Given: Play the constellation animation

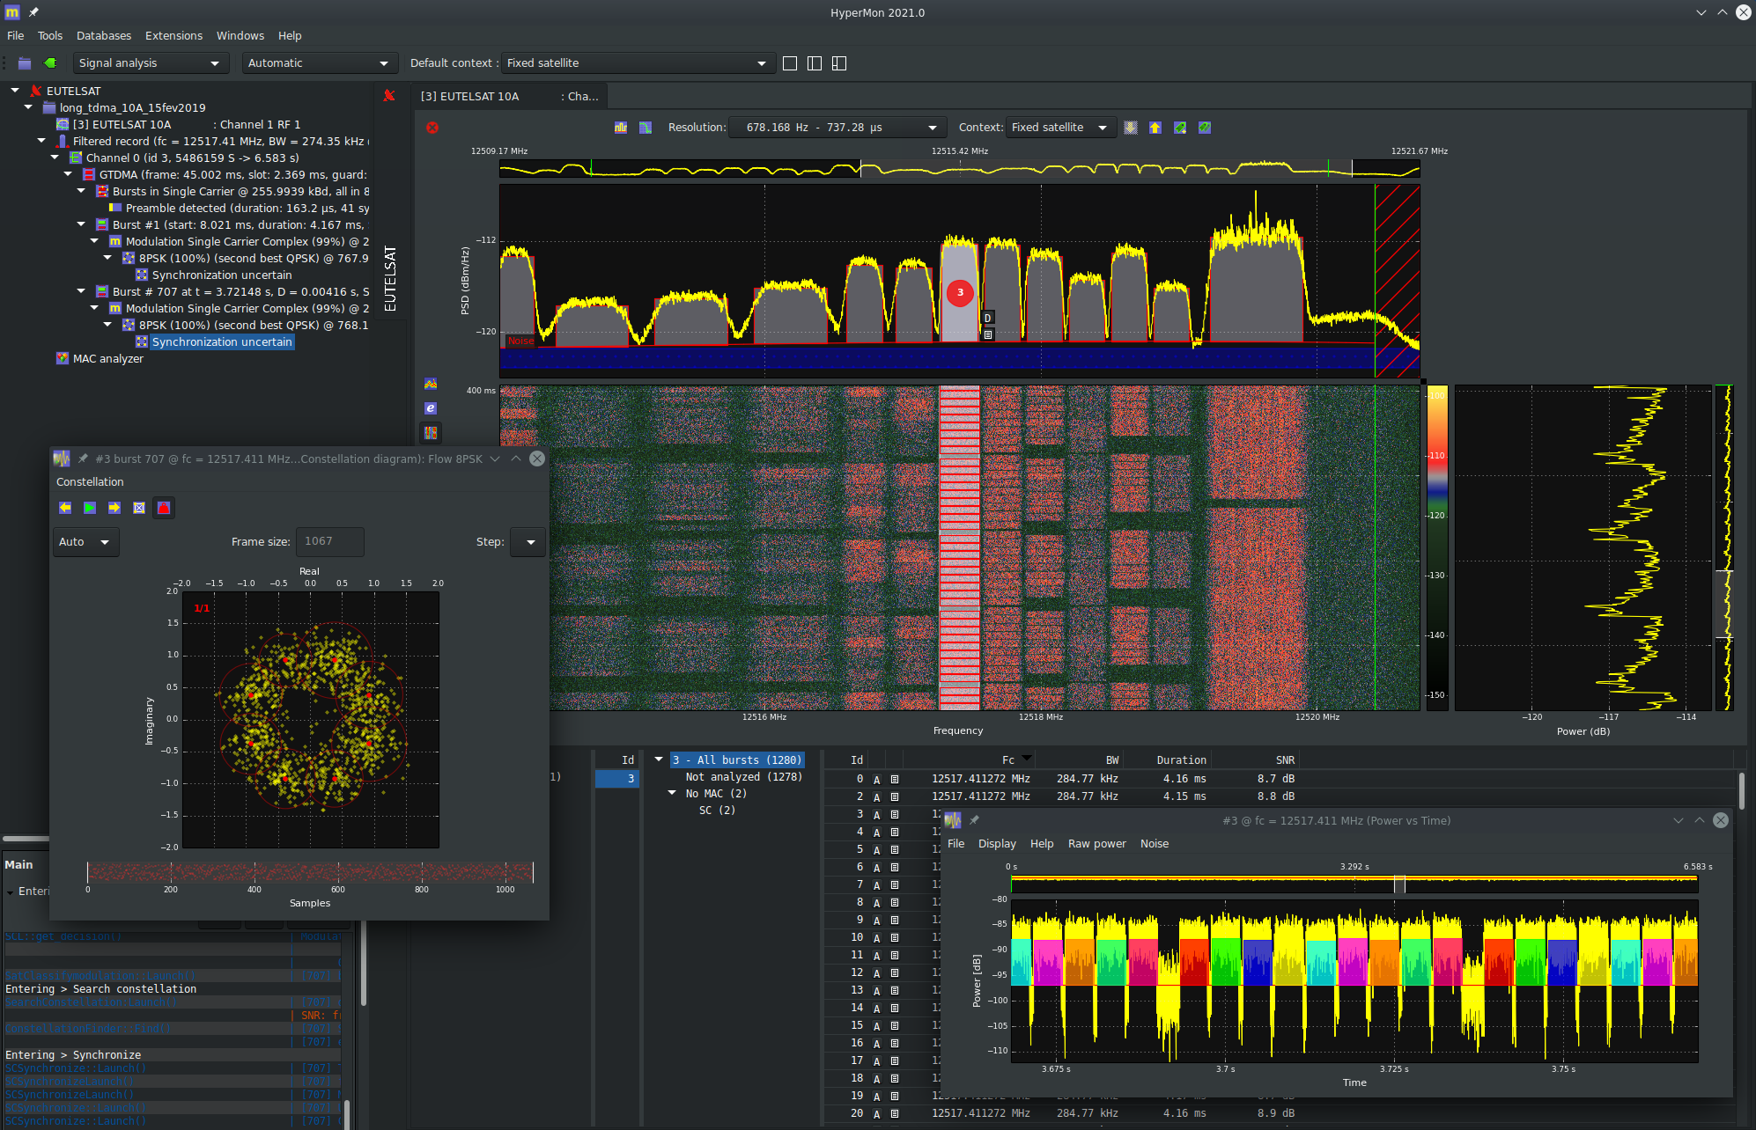Looking at the screenshot, I should (x=90, y=508).
